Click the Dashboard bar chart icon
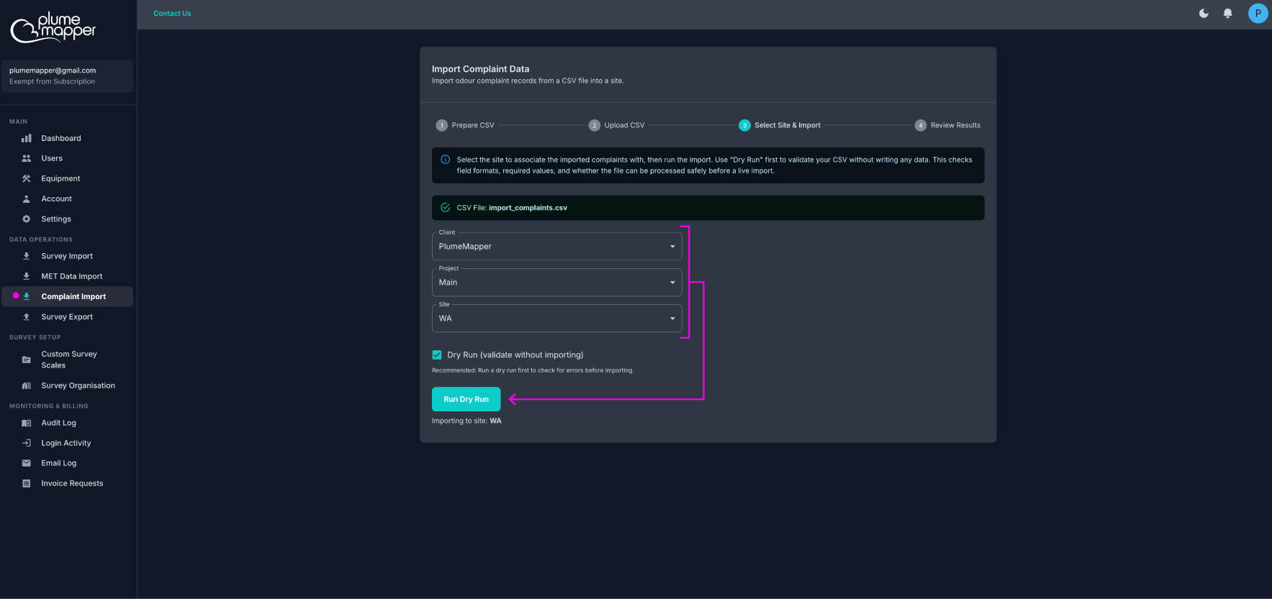Image resolution: width=1272 pixels, height=599 pixels. point(27,138)
